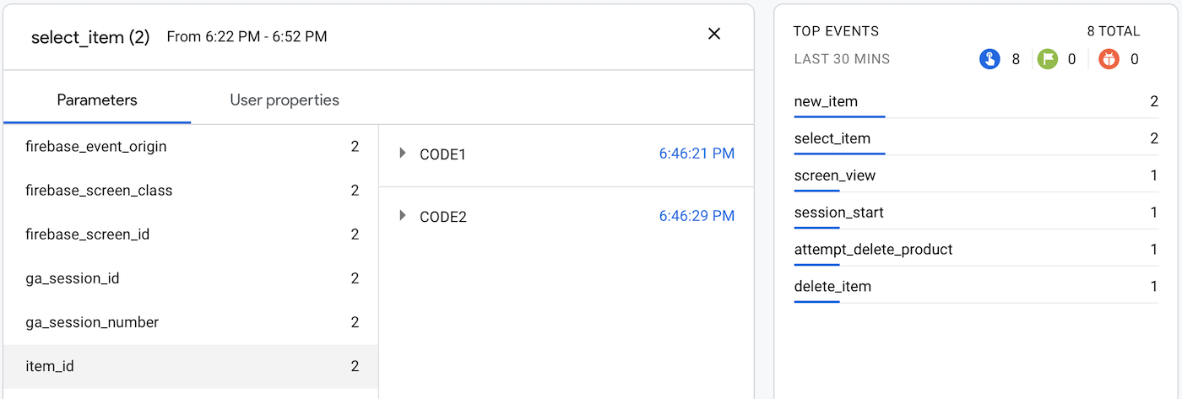Open the User properties tab
Screen dimensions: 1182x399
(x=285, y=100)
